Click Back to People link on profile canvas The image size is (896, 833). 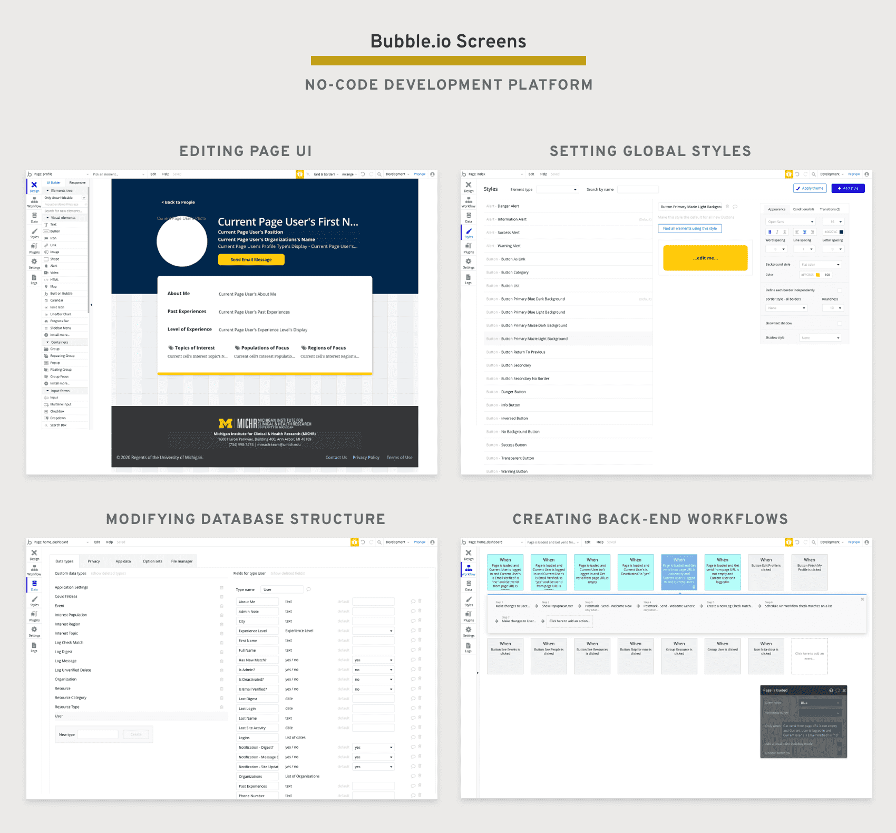click(178, 202)
